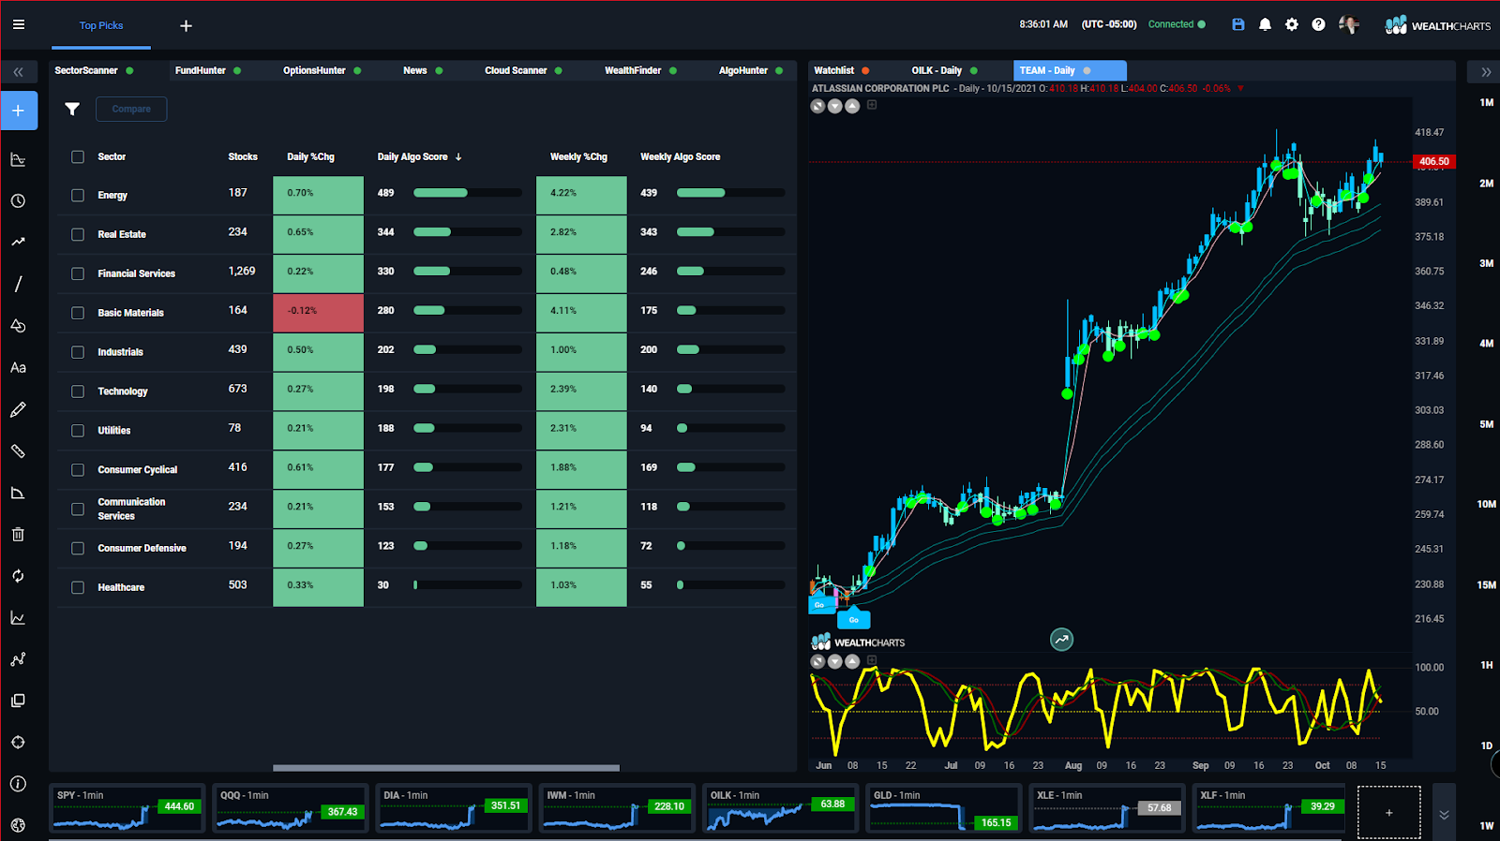1500x841 pixels.
Task: Select the 15M timeframe
Action: (x=1486, y=585)
